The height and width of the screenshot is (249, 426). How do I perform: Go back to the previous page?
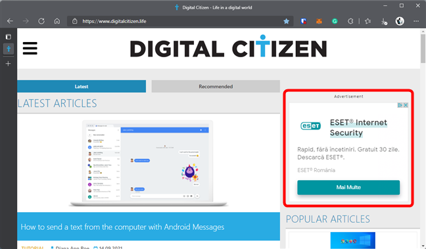point(10,21)
